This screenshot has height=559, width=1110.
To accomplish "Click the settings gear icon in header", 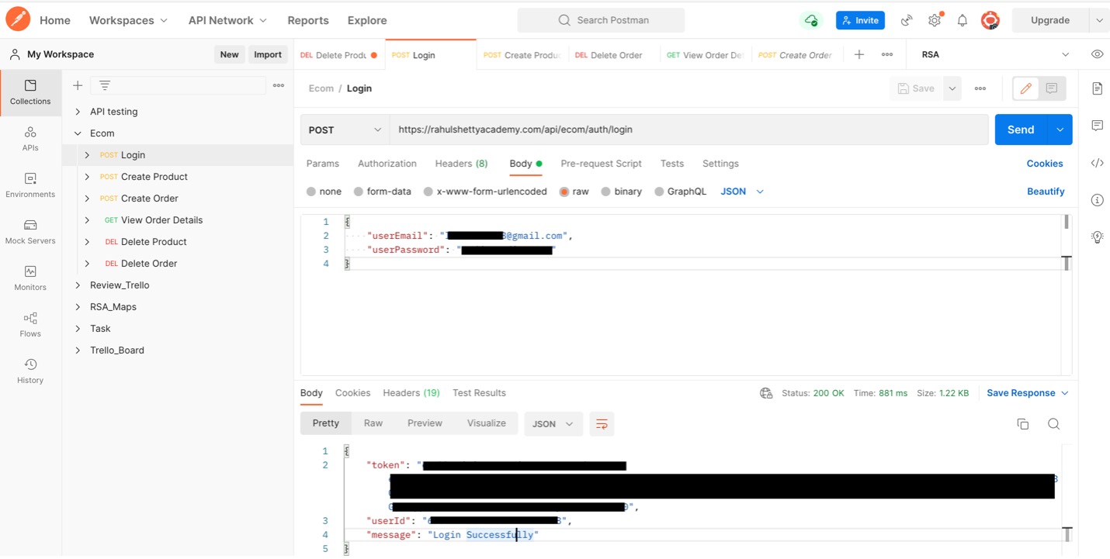I will [935, 21].
